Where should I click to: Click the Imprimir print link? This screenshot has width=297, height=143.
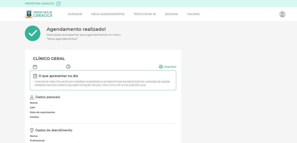168,67
